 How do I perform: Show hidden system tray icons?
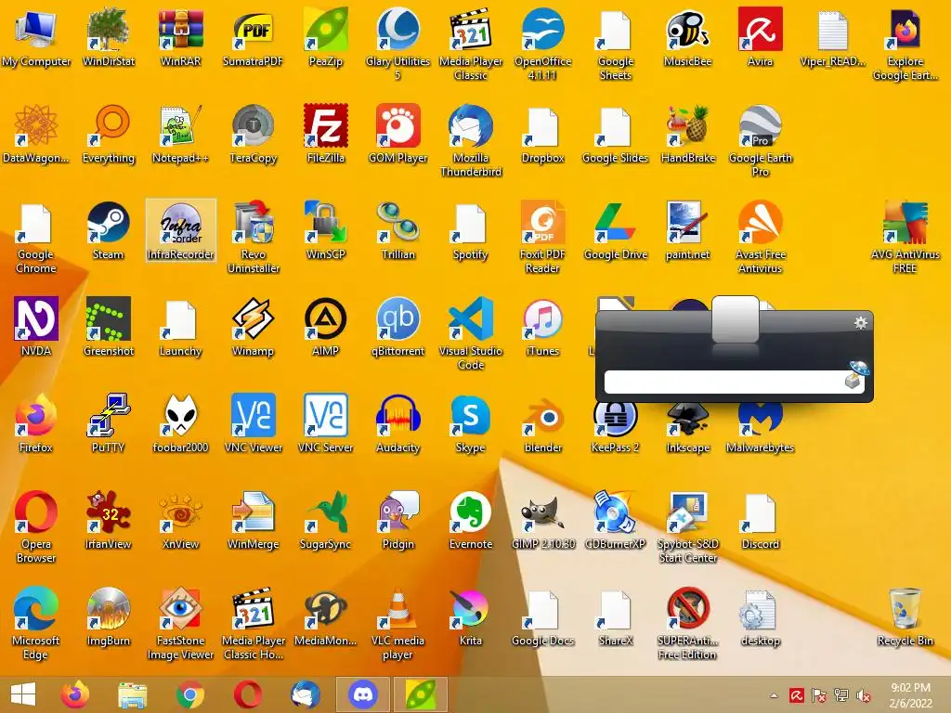pyautogui.click(x=775, y=695)
